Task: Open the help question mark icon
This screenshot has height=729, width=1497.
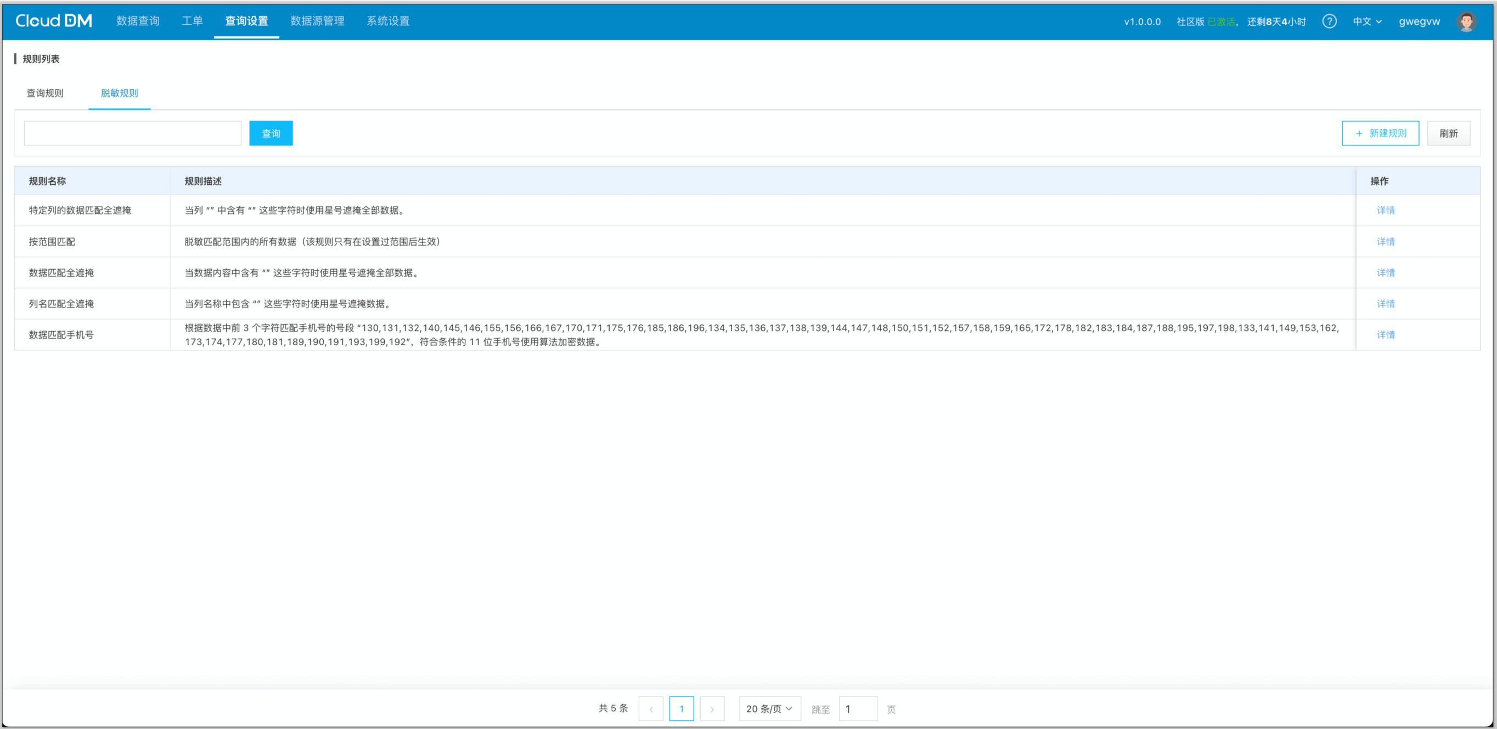Action: pos(1329,21)
